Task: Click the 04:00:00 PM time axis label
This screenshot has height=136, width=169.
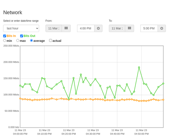Action: click(20, 134)
